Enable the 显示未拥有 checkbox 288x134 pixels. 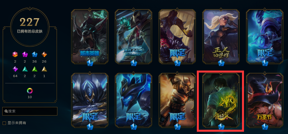point(4,123)
